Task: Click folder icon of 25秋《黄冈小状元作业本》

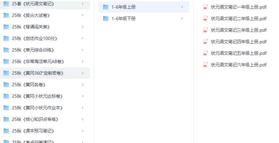Action: (x=6, y=108)
